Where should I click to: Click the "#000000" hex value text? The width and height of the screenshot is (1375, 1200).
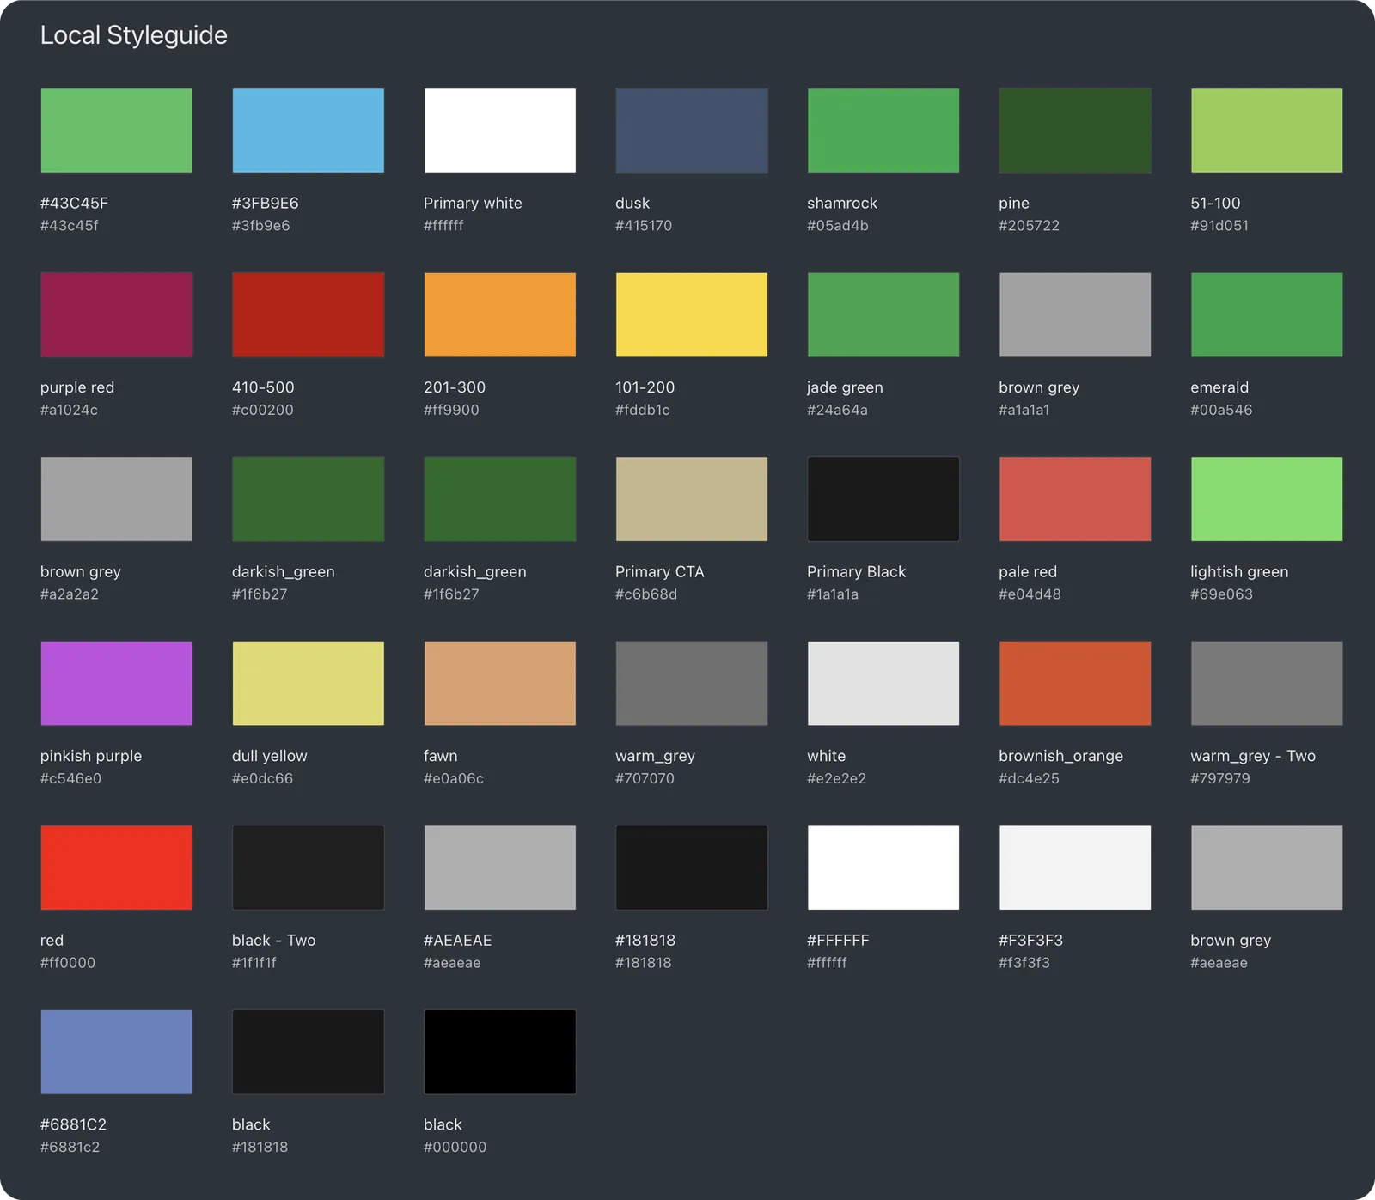pos(455,1147)
